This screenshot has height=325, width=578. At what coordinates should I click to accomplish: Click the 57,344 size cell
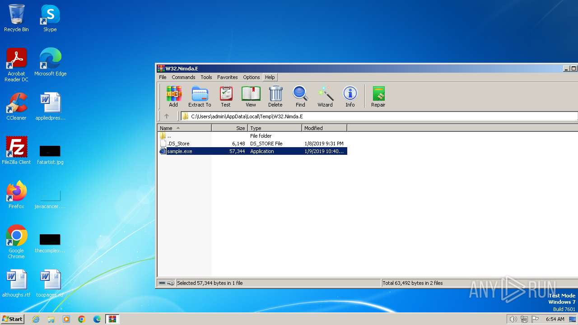[x=237, y=151]
